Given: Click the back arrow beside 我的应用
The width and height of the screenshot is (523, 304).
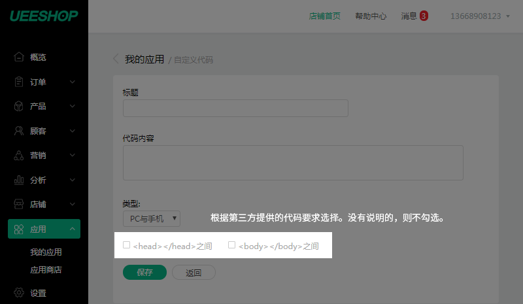Looking at the screenshot, I should click(x=116, y=59).
